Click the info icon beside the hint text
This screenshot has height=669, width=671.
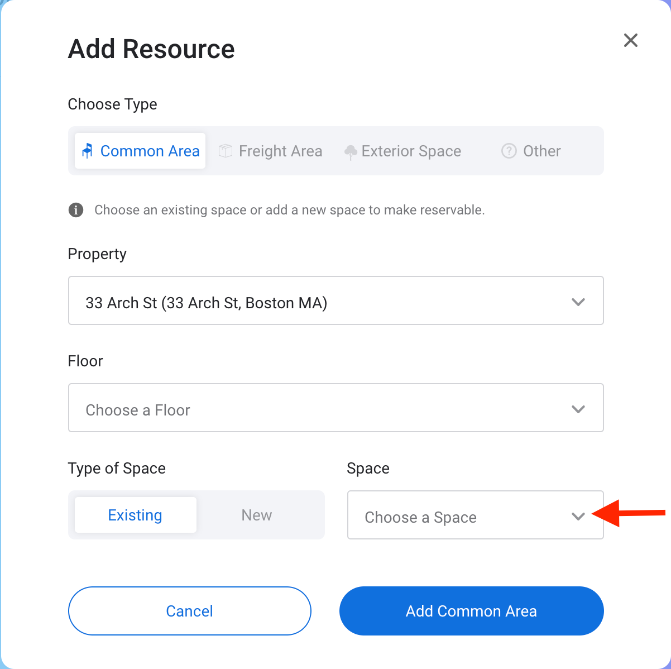[76, 210]
